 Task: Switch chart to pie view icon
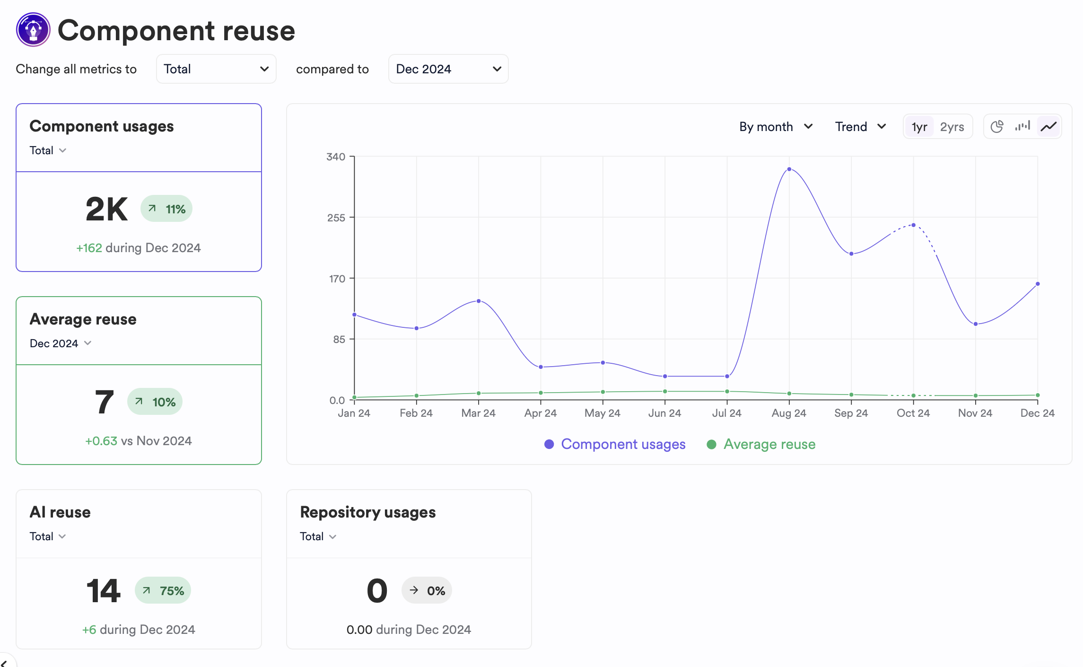pyautogui.click(x=997, y=126)
